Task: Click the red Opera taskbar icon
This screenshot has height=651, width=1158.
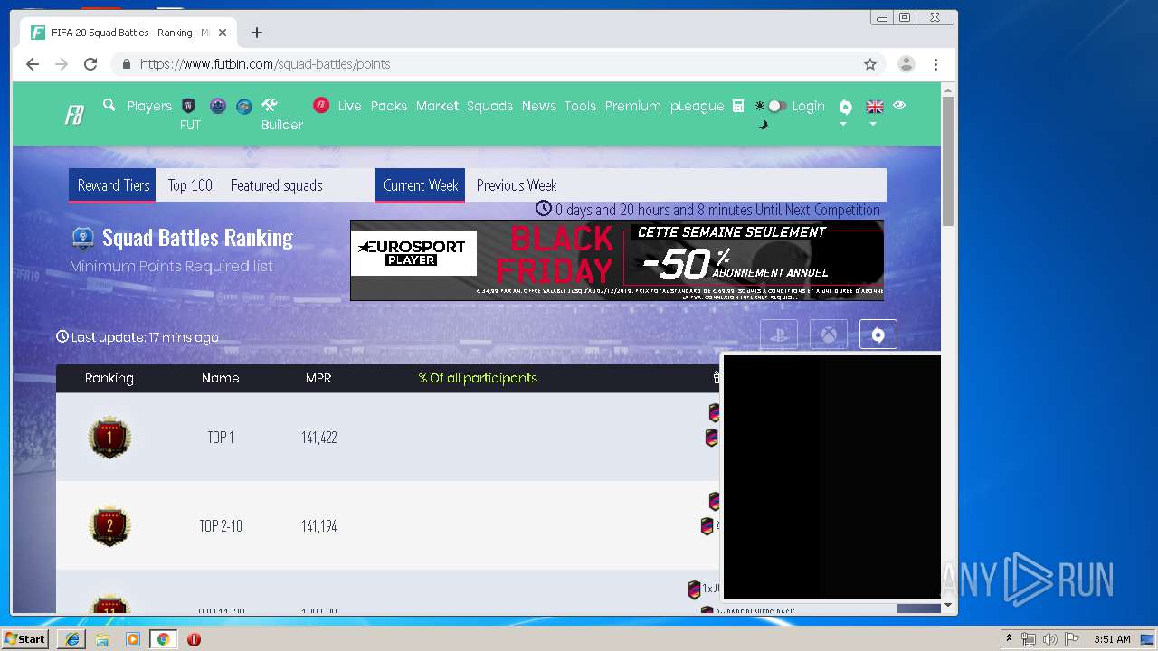Action: (x=194, y=639)
